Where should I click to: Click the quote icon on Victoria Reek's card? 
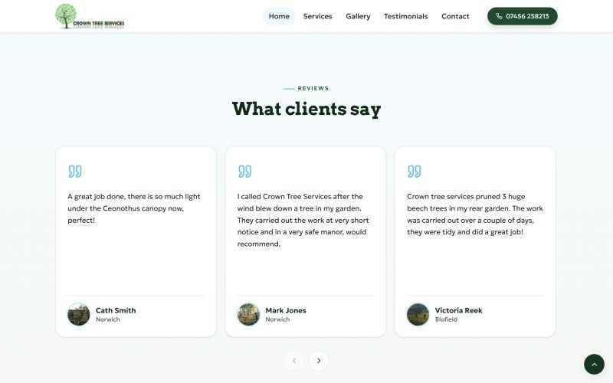coord(415,171)
